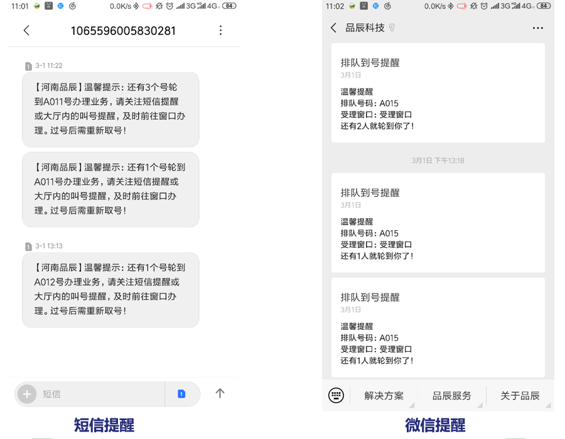The image size is (565, 439).
Task: Open the 品辰服务 menu
Action: click(452, 396)
